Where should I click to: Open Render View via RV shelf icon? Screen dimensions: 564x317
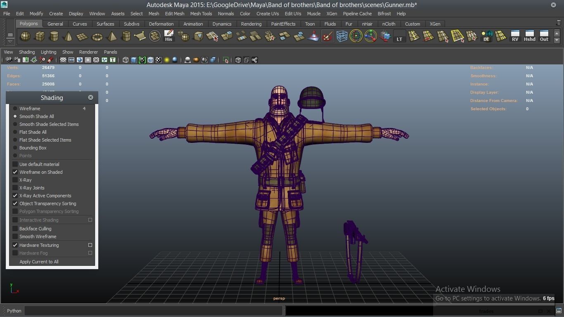coord(515,37)
